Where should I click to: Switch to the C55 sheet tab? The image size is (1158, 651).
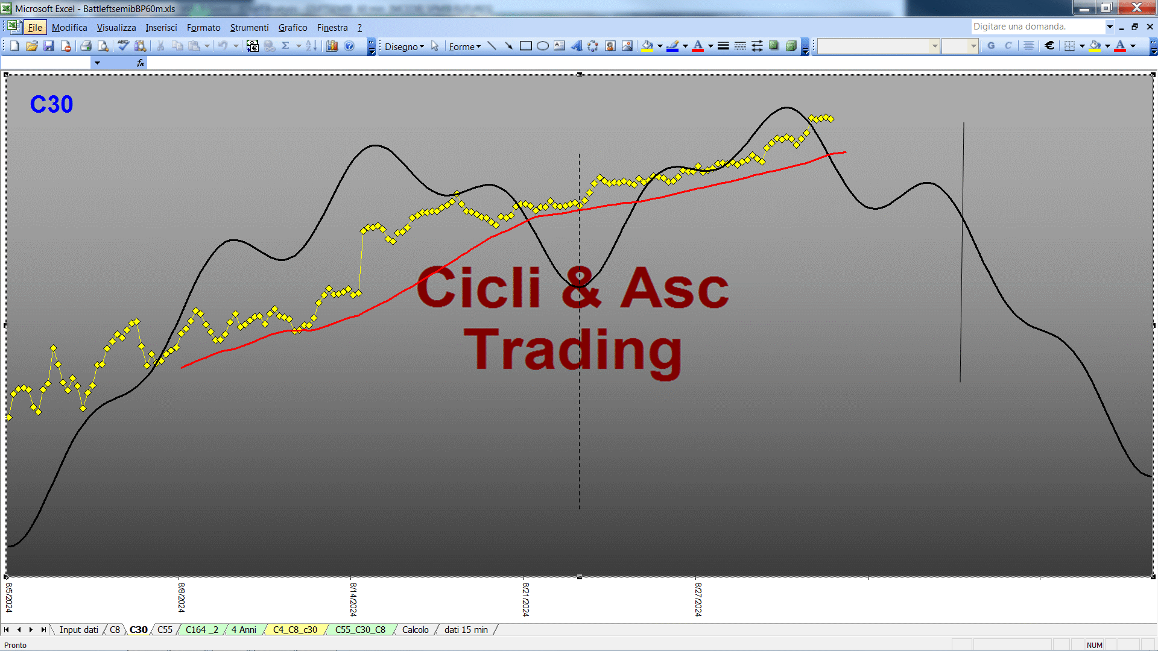[x=165, y=629]
